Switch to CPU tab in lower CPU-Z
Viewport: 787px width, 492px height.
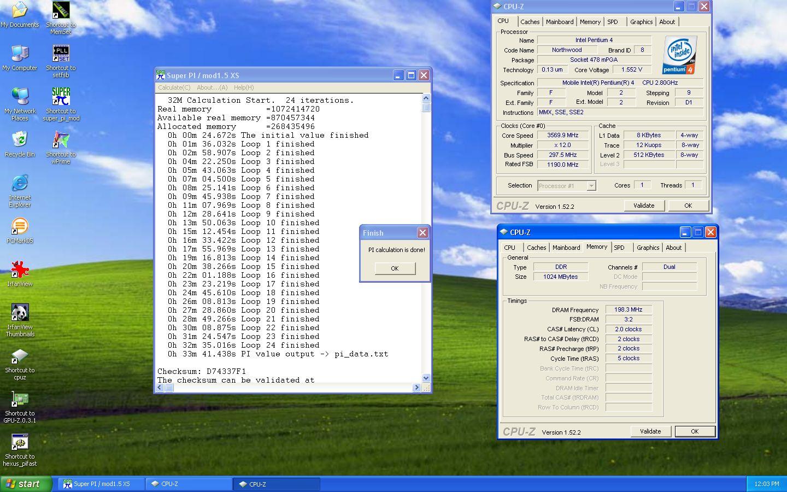(509, 248)
